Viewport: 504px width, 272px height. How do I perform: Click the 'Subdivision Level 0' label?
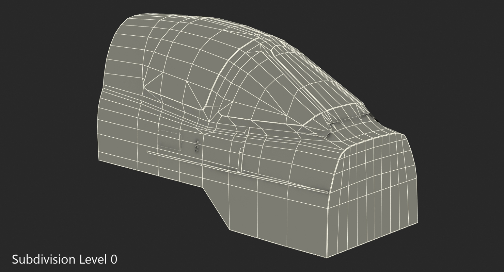click(x=65, y=259)
